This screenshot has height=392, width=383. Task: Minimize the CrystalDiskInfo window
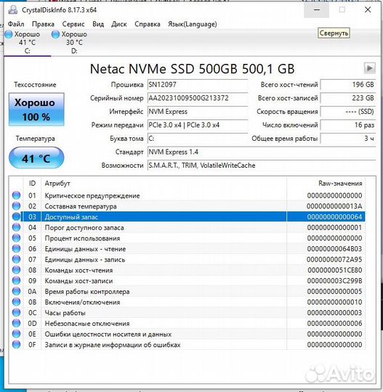click(x=317, y=10)
